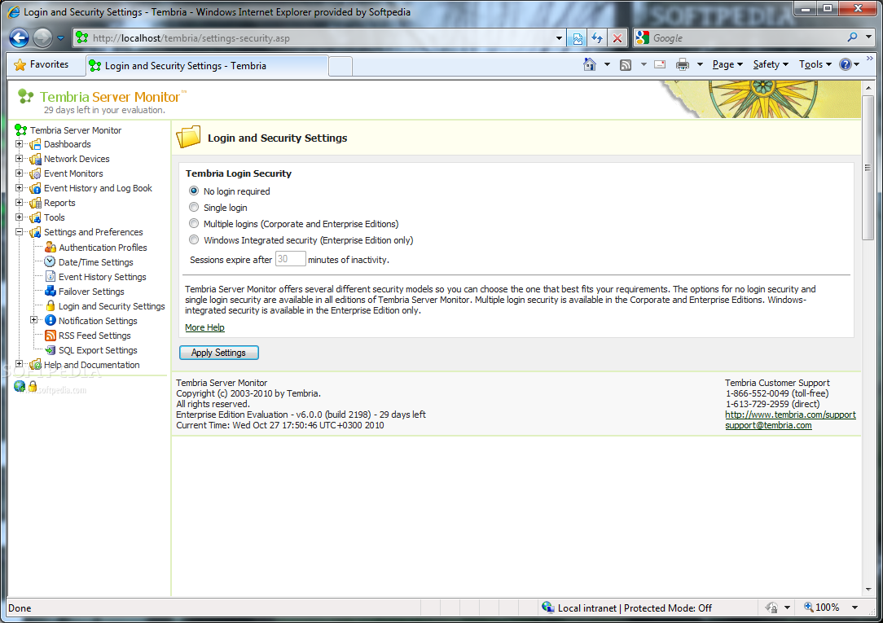Click the Apply Settings button
The width and height of the screenshot is (883, 623).
pos(218,353)
